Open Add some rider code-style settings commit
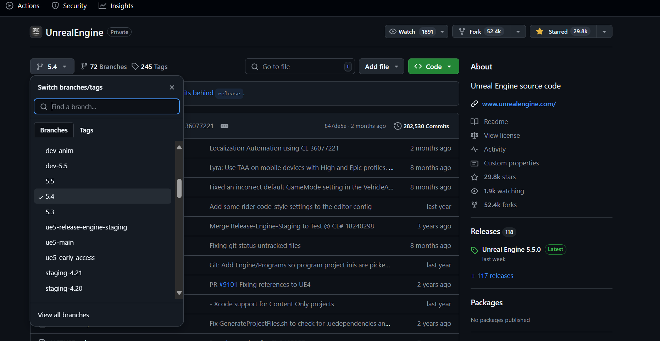This screenshot has width=660, height=341. 290,207
